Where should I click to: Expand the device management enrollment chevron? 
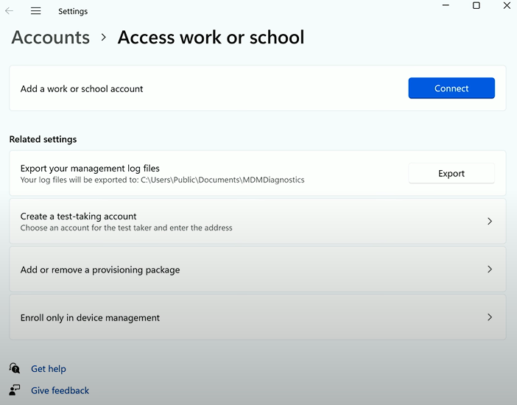pos(490,317)
